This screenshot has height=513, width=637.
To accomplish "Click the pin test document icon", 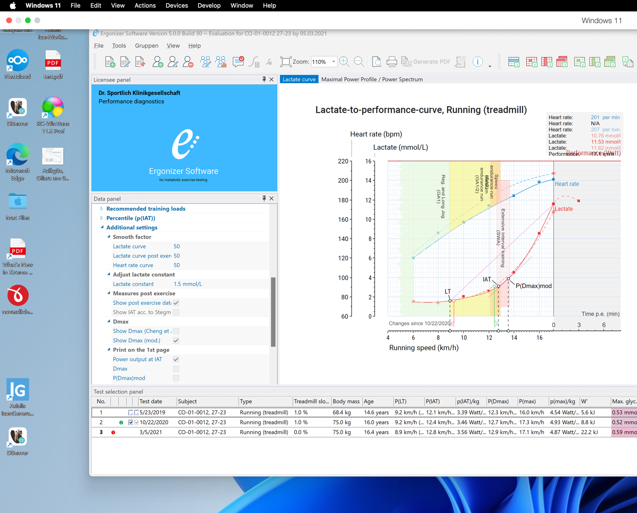I will (140, 62).
